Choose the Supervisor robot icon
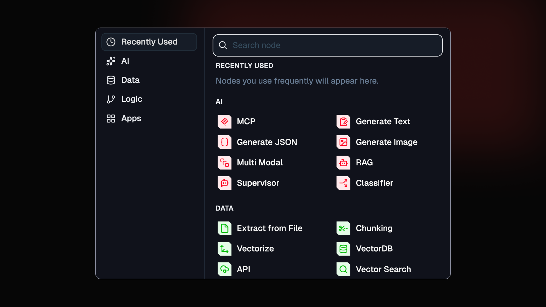The width and height of the screenshot is (546, 307). [x=224, y=183]
